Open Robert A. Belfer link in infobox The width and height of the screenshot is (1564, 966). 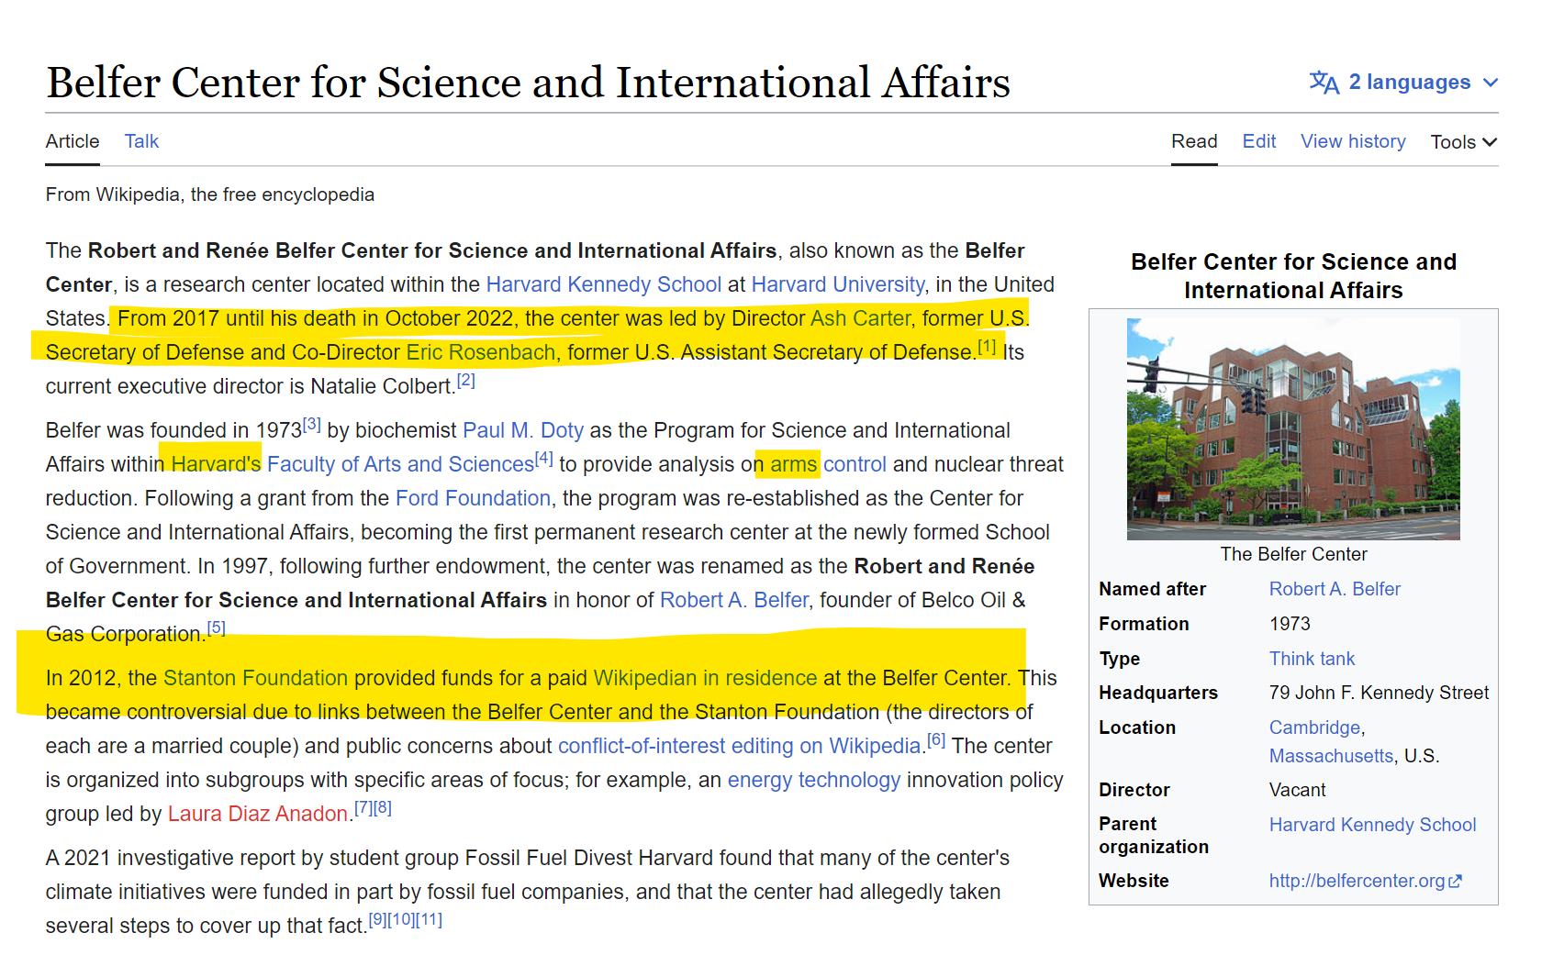click(x=1335, y=589)
